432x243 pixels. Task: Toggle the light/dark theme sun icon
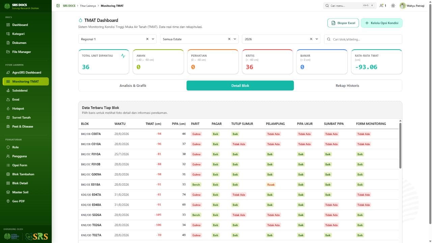(x=393, y=6)
